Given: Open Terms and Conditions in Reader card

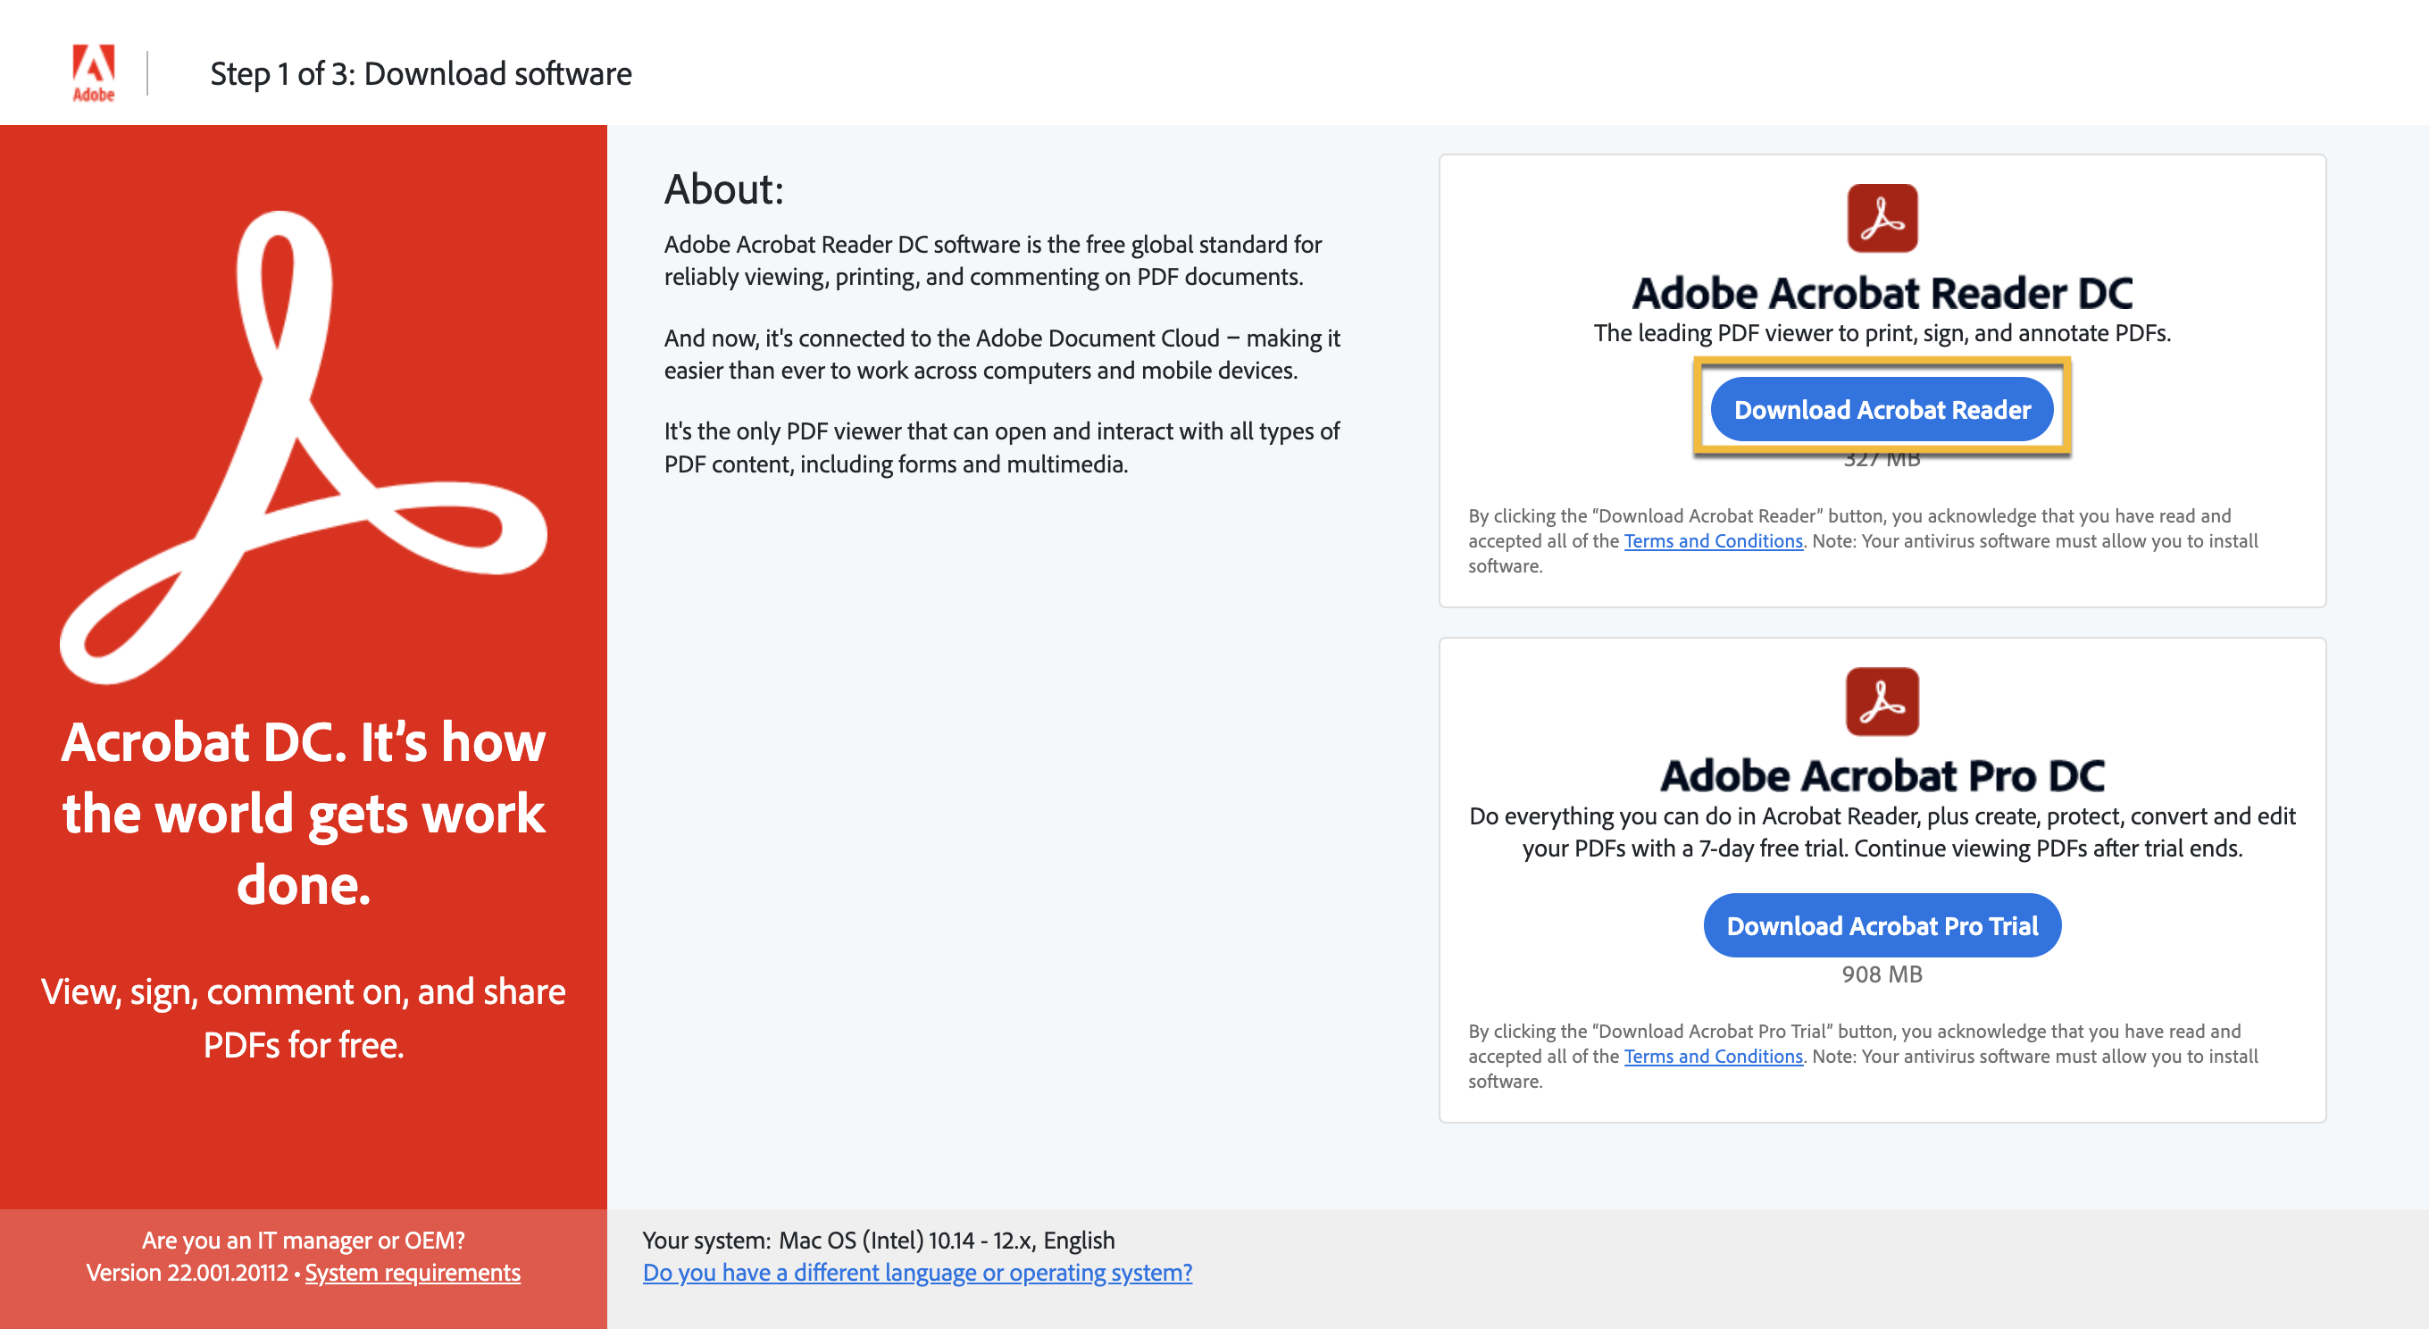Looking at the screenshot, I should coord(1713,540).
